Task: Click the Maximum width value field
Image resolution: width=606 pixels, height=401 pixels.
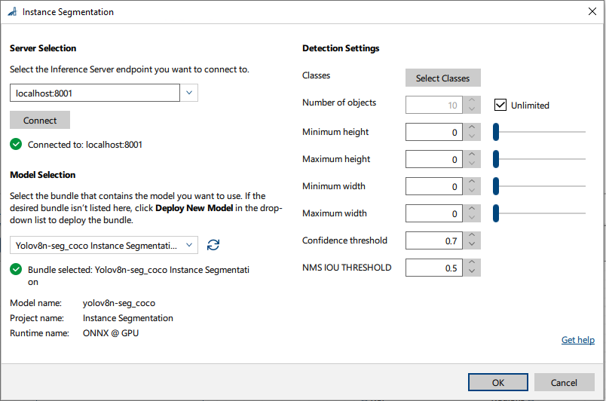Action: [x=433, y=213]
